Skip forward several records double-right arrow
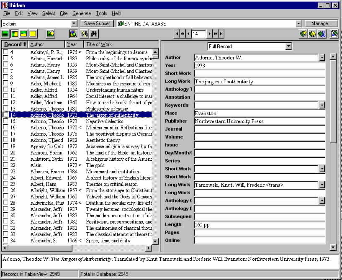Image resolution: width=342 pixels, height=280 pixels. point(216,34)
